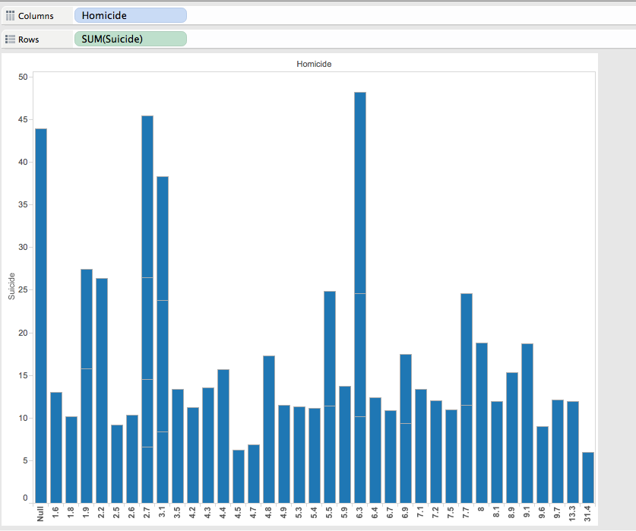Select the tallest bar at 6.3
This screenshot has width=636, height=531.
360,296
